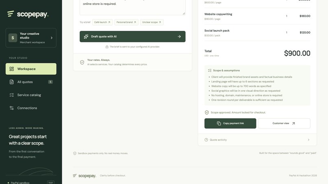Viewport: 328px width, 184px height.
Task: Click the sandbox payments shield icon
Action: [x=75, y=153]
